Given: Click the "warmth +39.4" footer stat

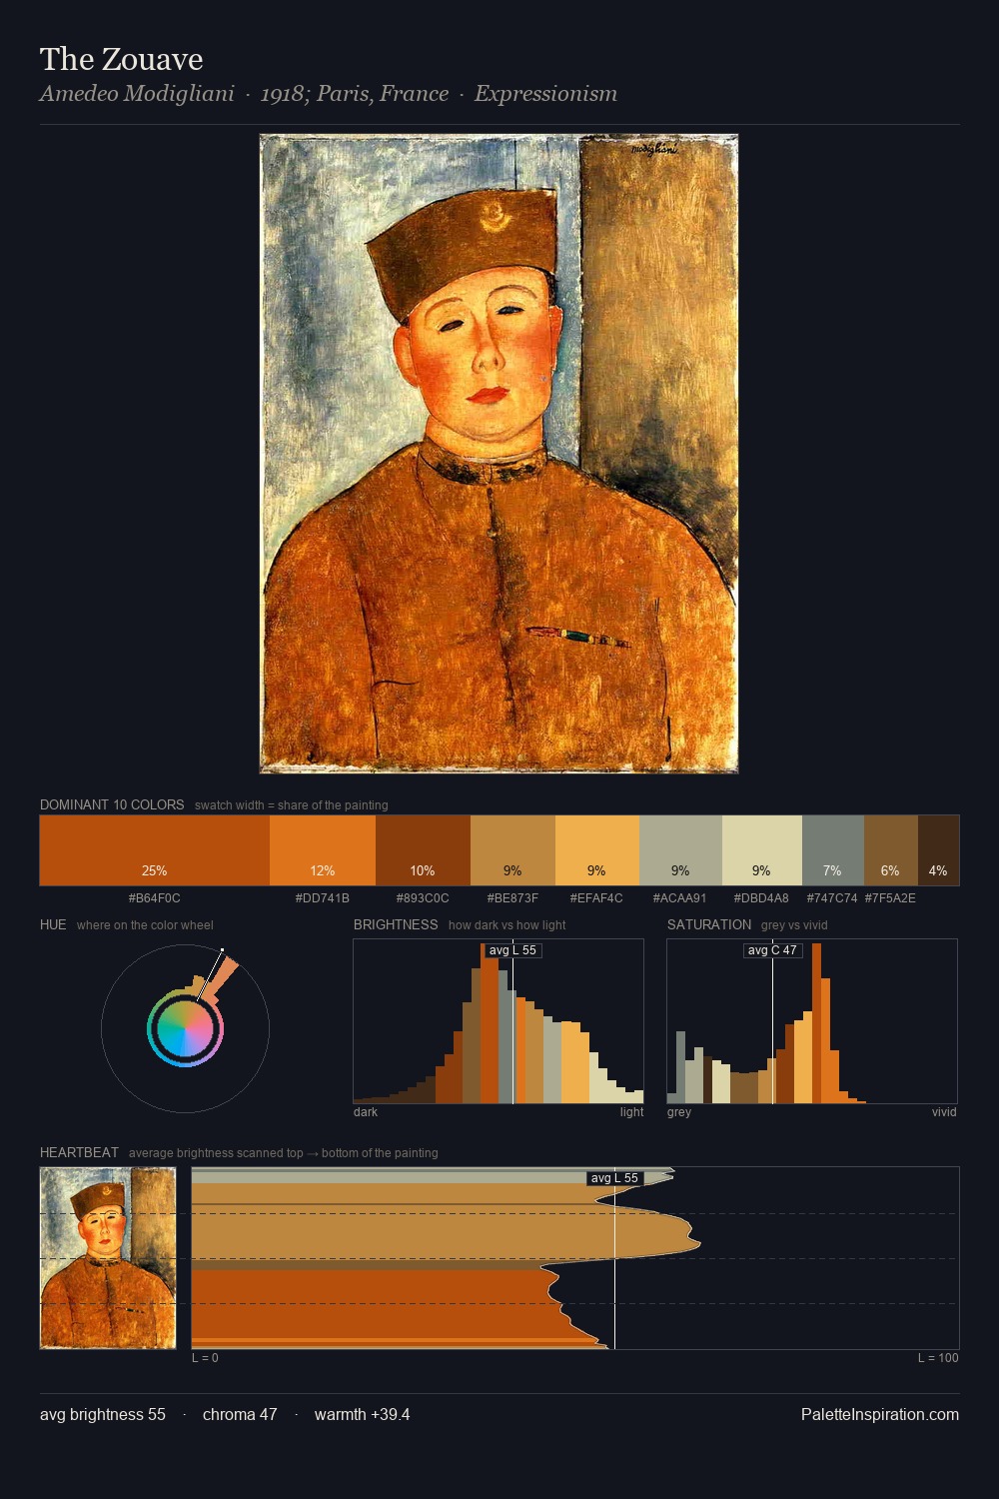Looking at the screenshot, I should (363, 1414).
